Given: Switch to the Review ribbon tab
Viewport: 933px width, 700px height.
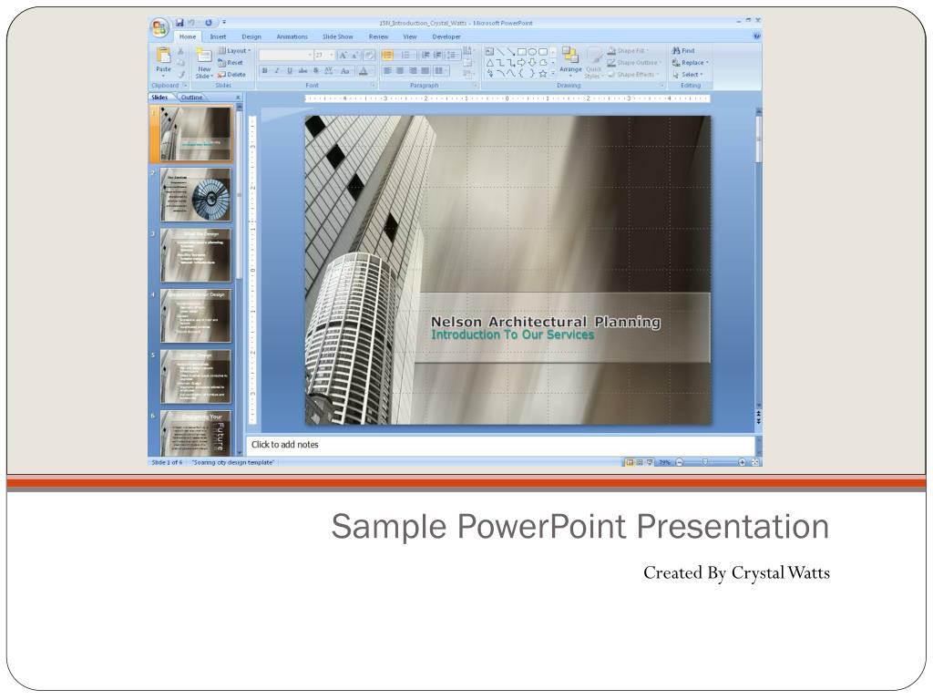Looking at the screenshot, I should pos(378,36).
